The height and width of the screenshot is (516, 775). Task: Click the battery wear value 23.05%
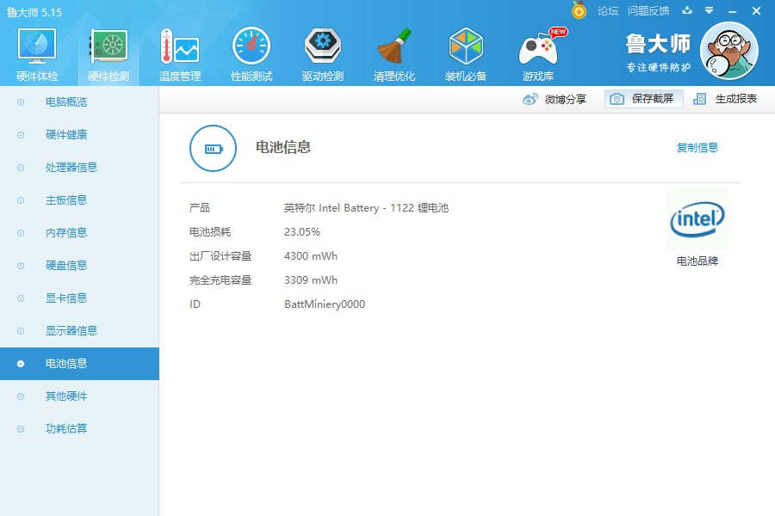click(302, 232)
